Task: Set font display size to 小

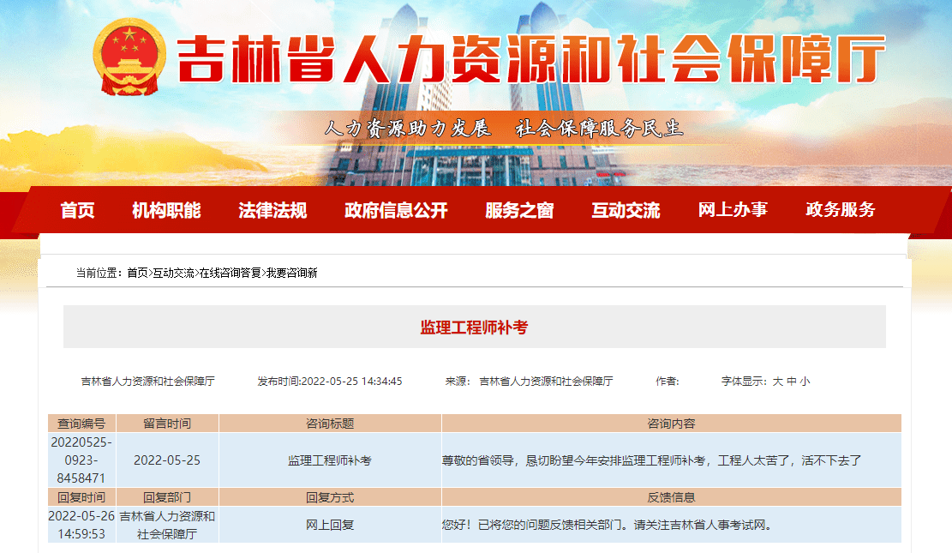Action: click(x=805, y=382)
